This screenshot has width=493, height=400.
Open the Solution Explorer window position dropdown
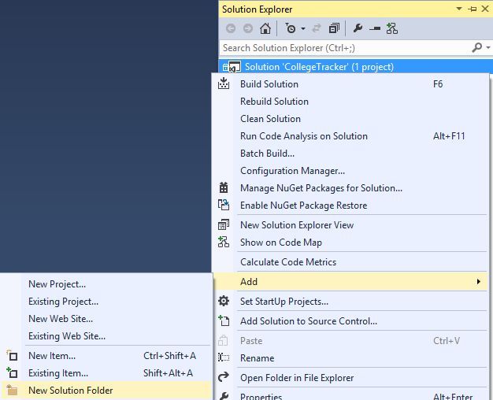coord(459,9)
